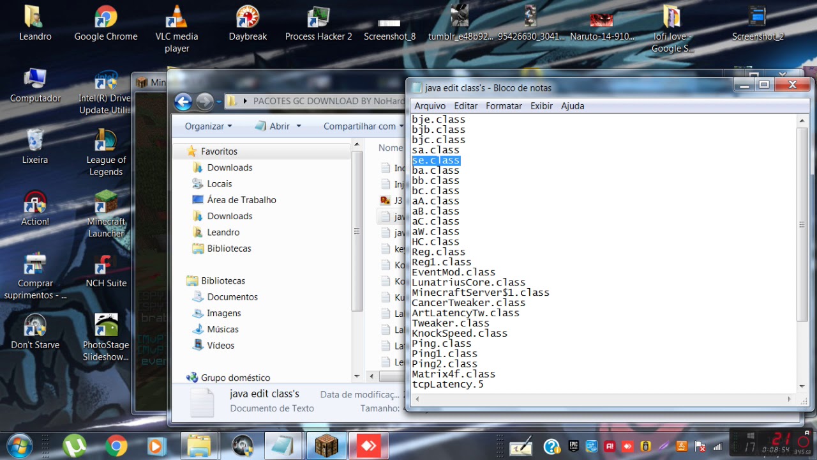Select Locais in the Explorer sidebar
This screenshot has height=460, width=817.
point(220,183)
